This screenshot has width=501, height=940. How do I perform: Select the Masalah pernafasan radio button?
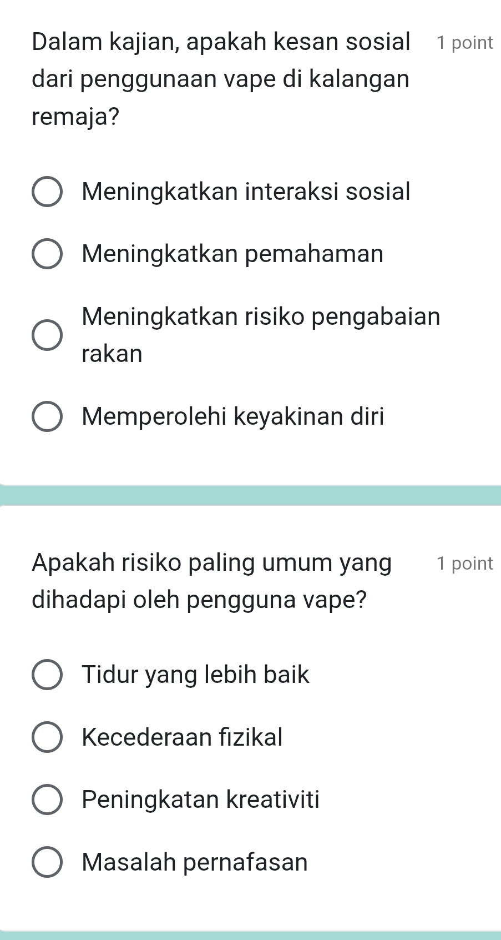47,862
